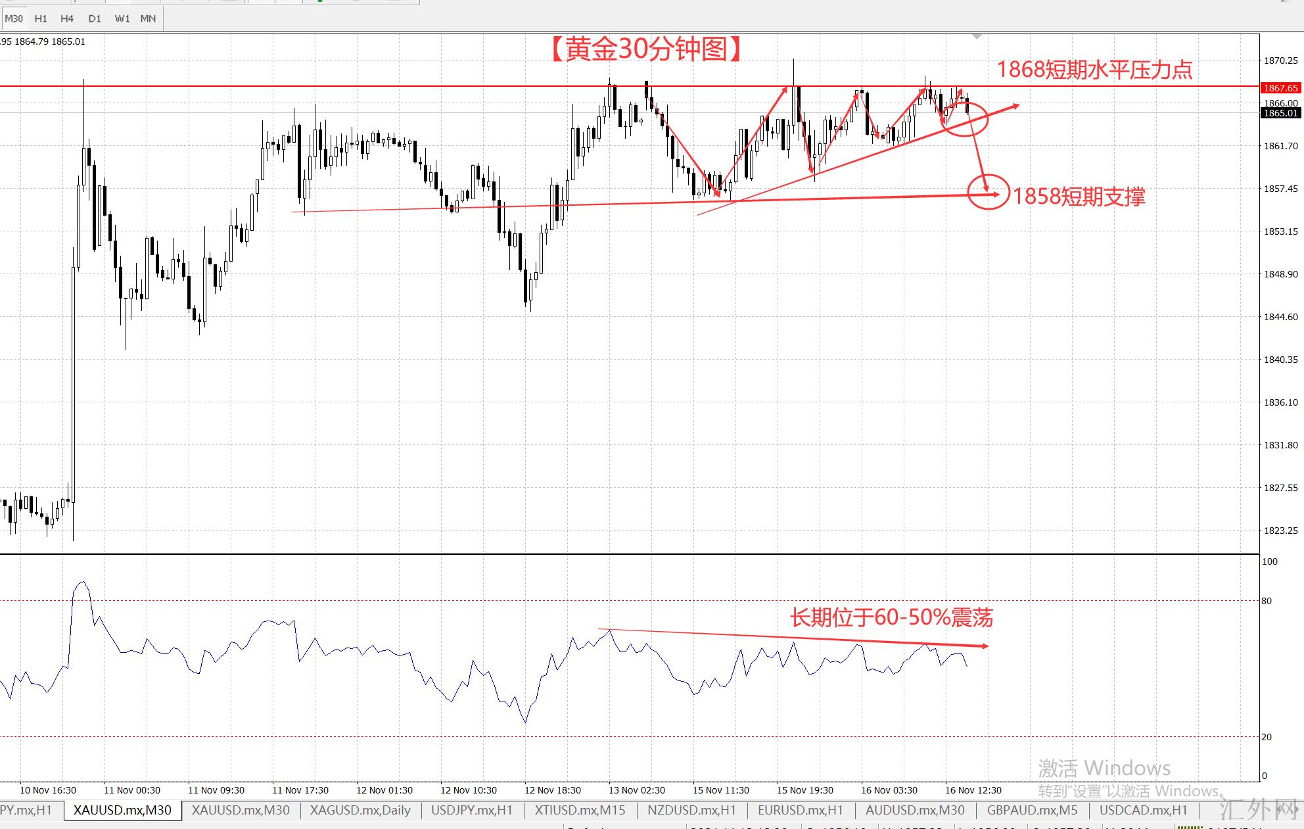Open the XAGUSD.mx,Daily chart tab

point(360,810)
